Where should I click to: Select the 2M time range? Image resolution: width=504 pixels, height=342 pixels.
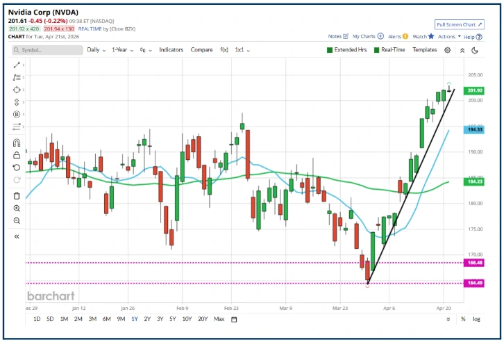[78, 319]
